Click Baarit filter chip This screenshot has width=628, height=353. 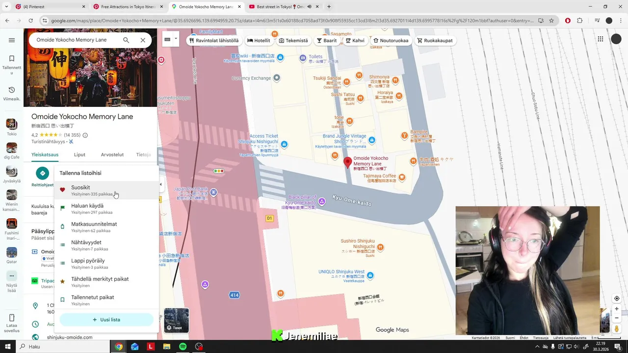click(327, 41)
